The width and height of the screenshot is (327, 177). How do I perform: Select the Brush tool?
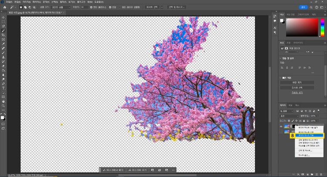coord(3,53)
